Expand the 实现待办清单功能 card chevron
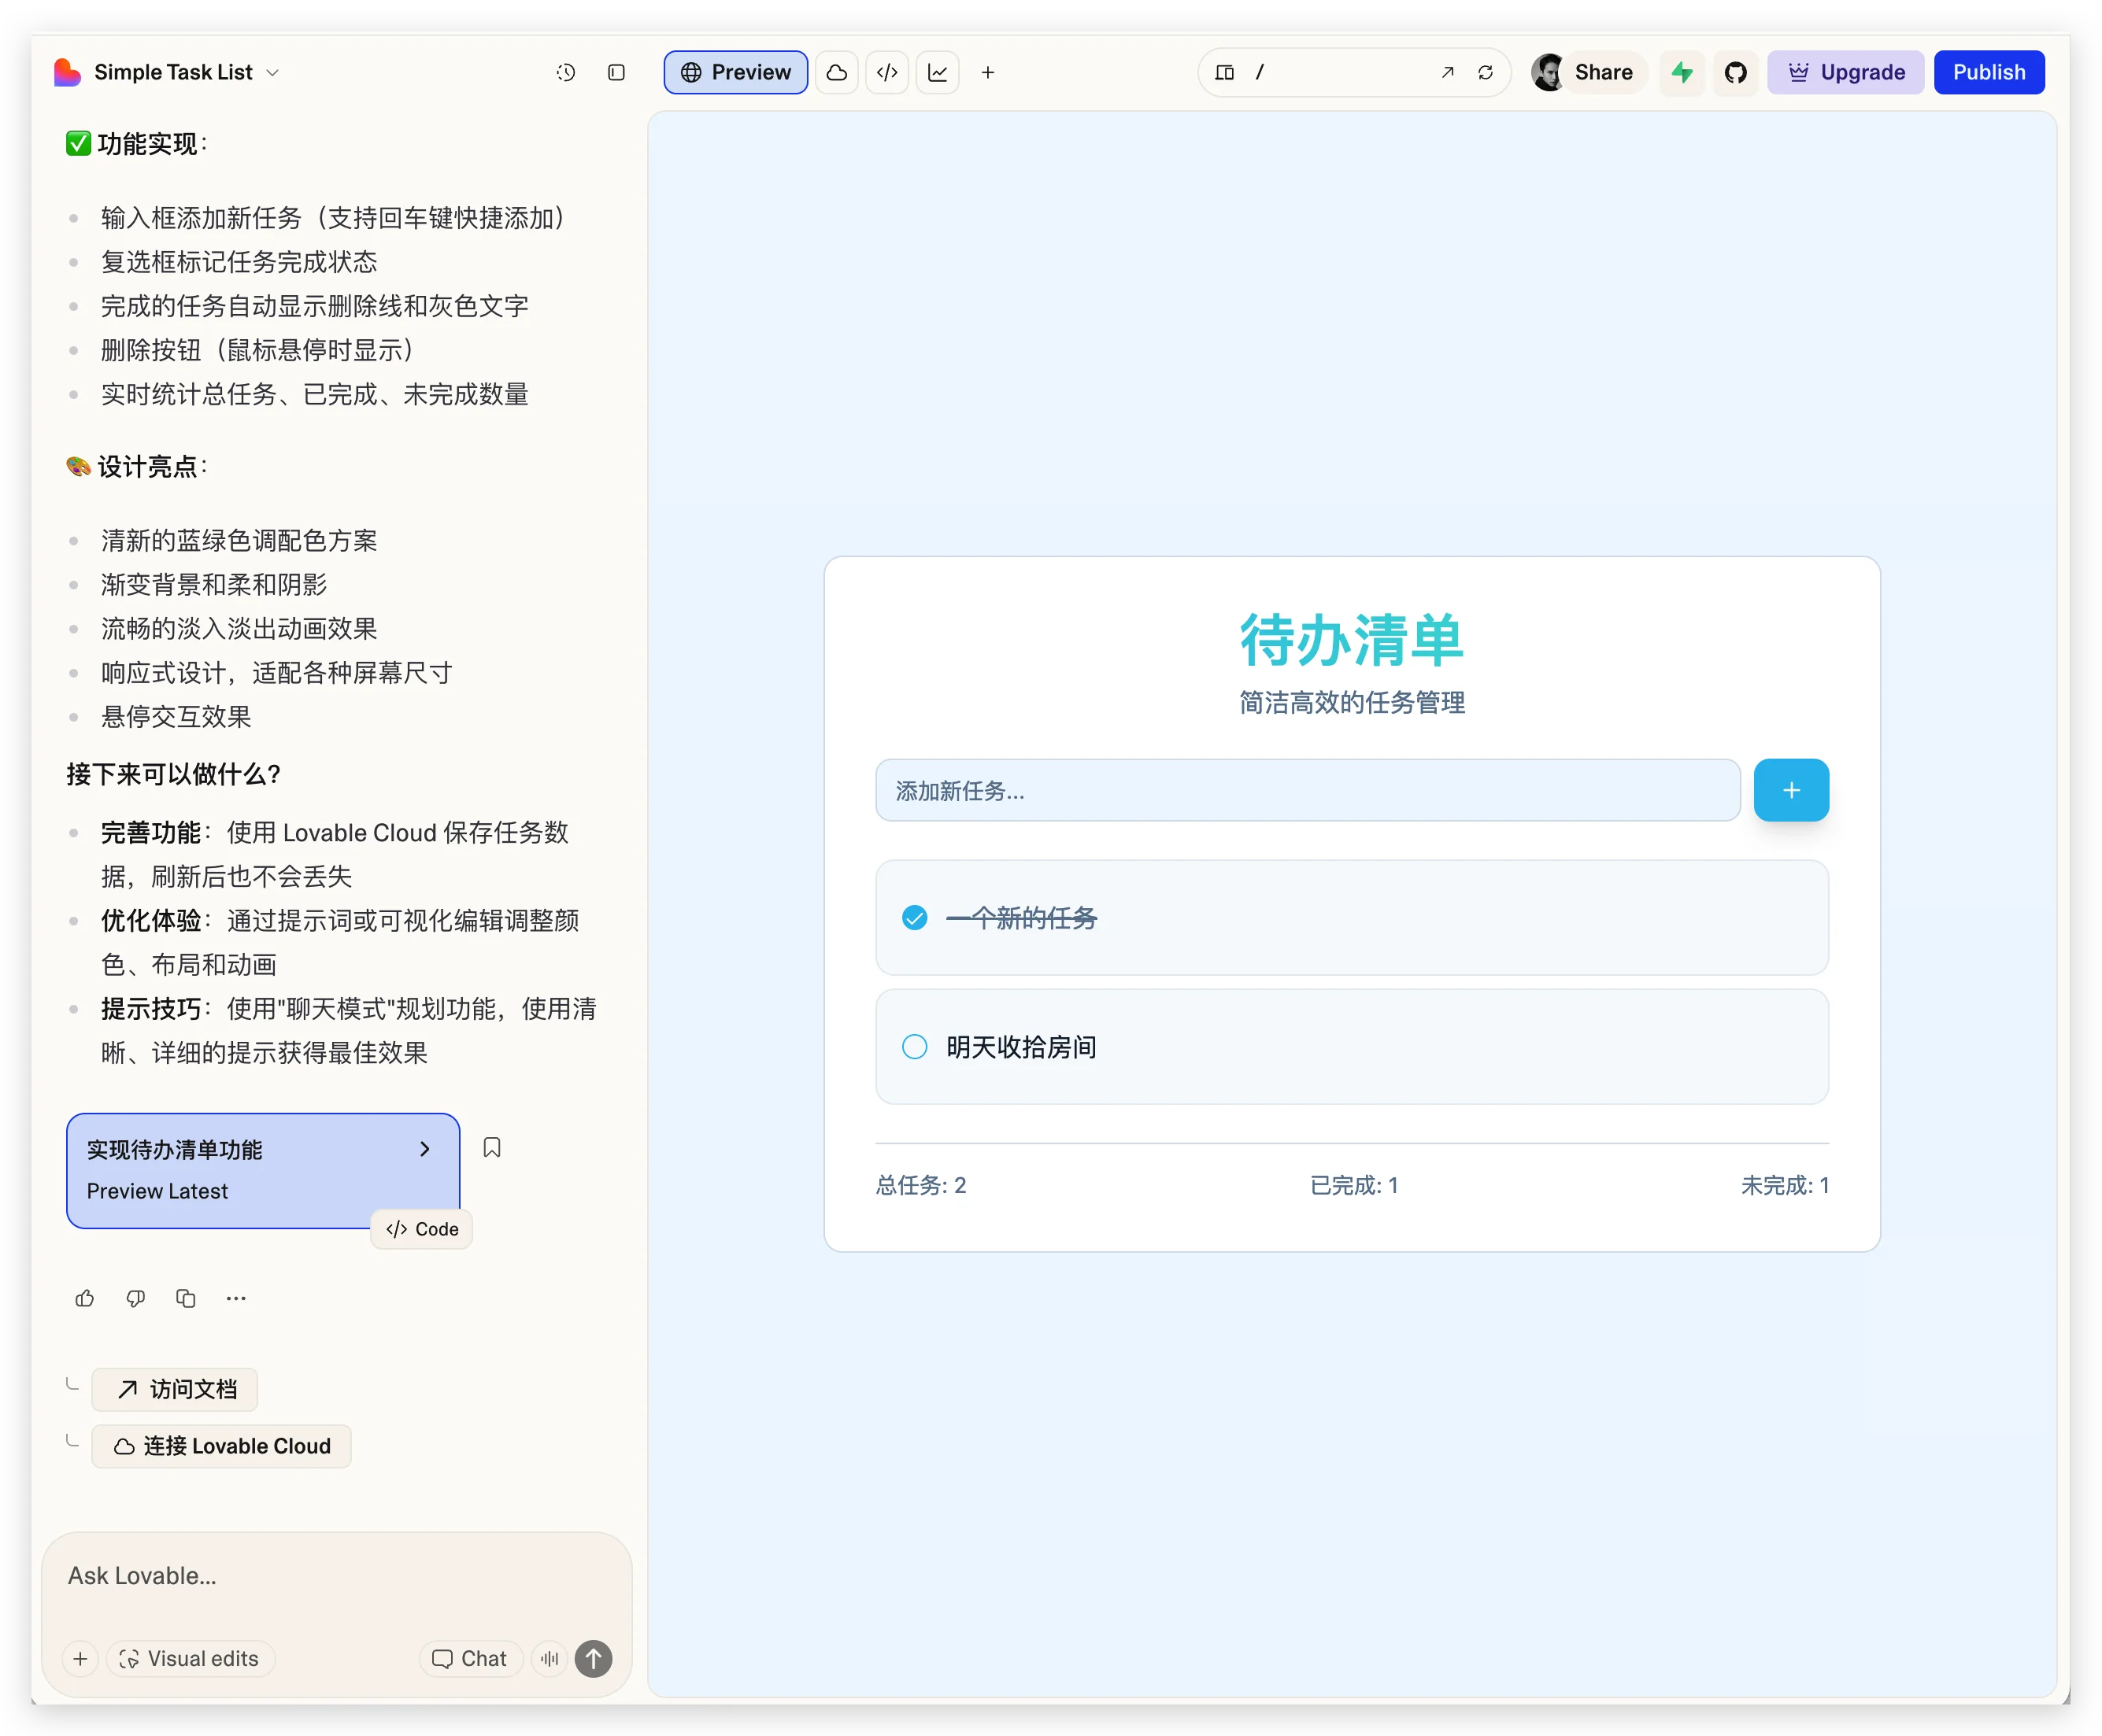This screenshot has height=1736, width=2102. coord(424,1149)
